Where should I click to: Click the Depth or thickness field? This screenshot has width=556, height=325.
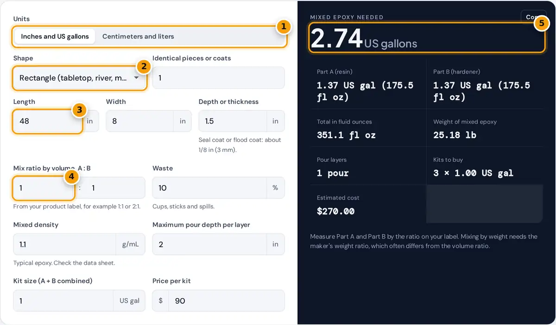[233, 121]
